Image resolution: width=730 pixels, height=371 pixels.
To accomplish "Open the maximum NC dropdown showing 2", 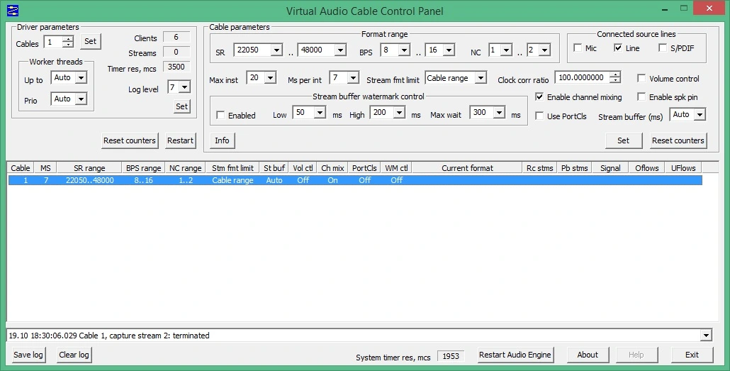I will click(545, 50).
